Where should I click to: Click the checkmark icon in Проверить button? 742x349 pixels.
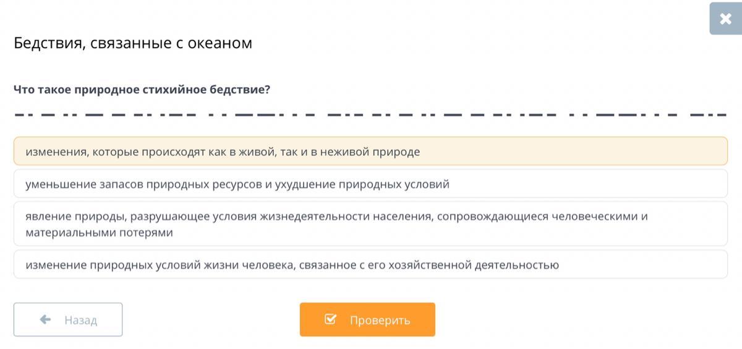pos(330,319)
